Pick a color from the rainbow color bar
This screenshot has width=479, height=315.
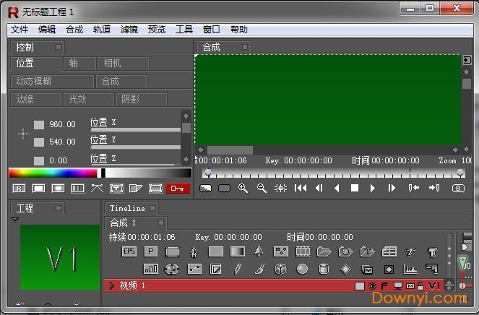[51, 173]
